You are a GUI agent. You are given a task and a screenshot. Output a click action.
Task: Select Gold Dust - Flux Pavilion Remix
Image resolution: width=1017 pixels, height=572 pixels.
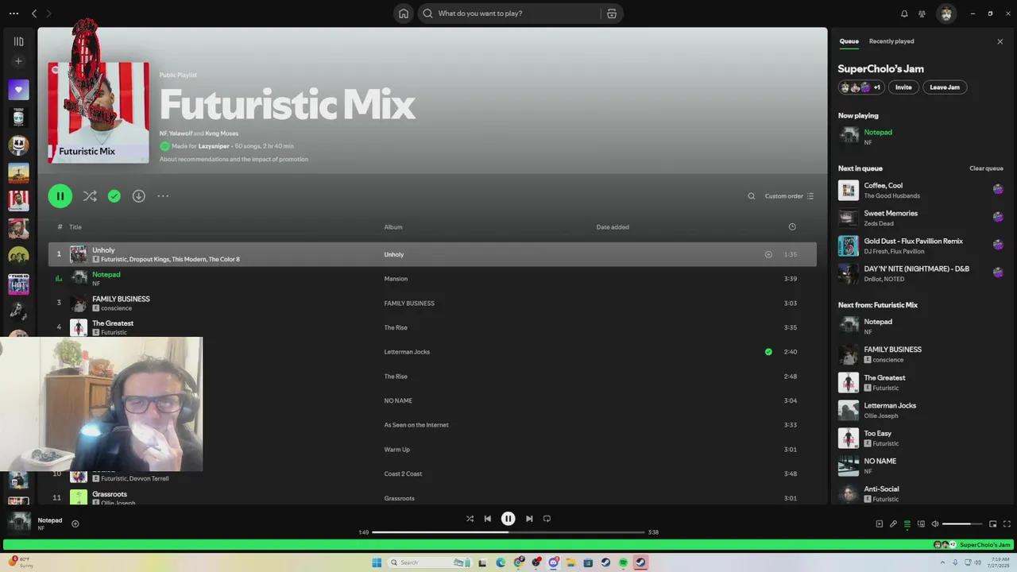pyautogui.click(x=921, y=245)
